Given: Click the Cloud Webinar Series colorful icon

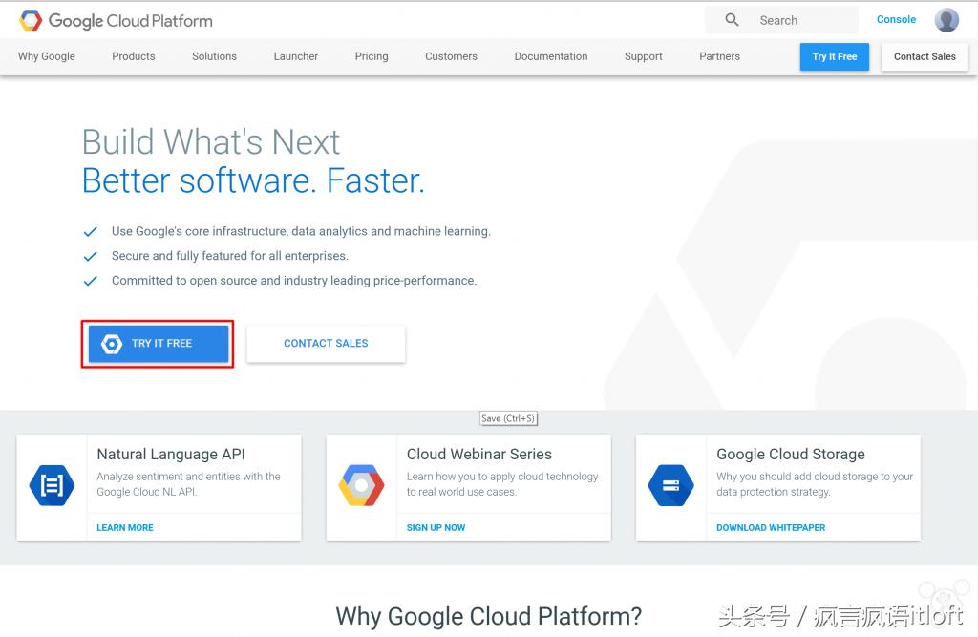Looking at the screenshot, I should (361, 485).
